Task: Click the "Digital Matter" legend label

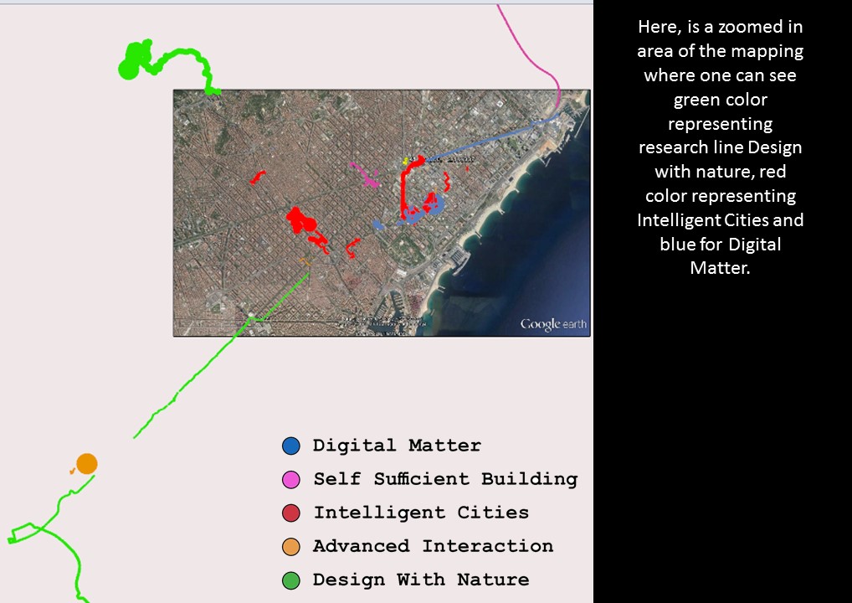Action: tap(397, 446)
